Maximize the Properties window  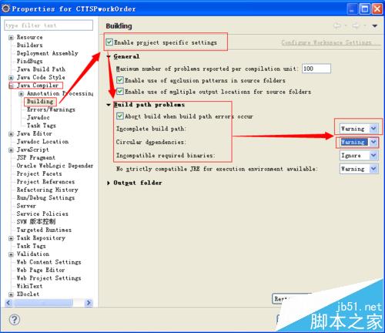tap(365, 9)
